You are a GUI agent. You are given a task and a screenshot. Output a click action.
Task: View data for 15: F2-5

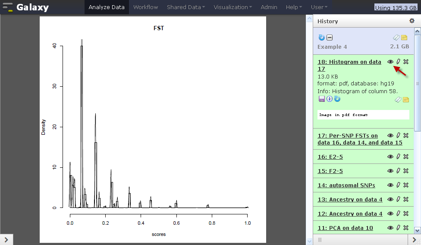point(390,171)
